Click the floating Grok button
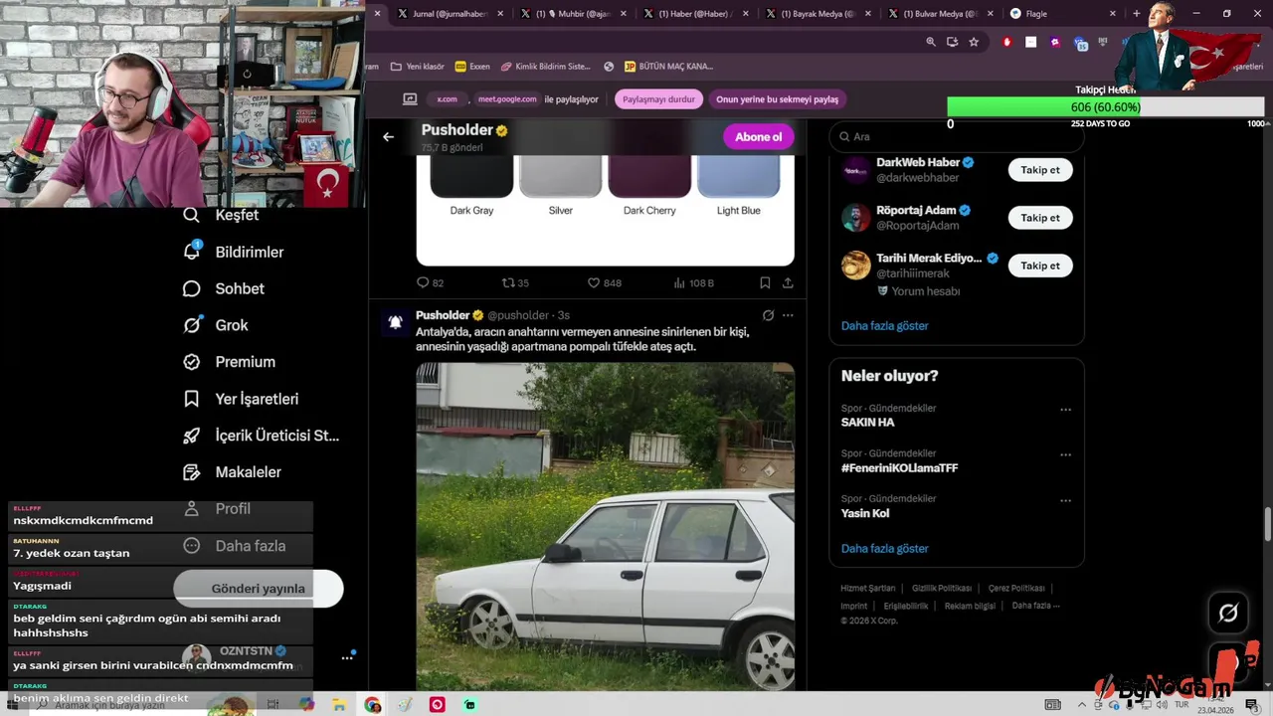 pos(1228,614)
